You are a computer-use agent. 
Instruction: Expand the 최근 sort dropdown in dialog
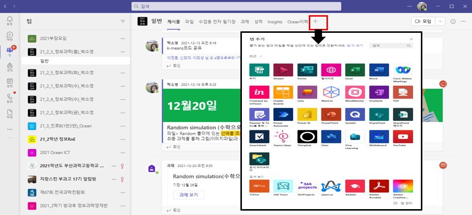[256, 56]
